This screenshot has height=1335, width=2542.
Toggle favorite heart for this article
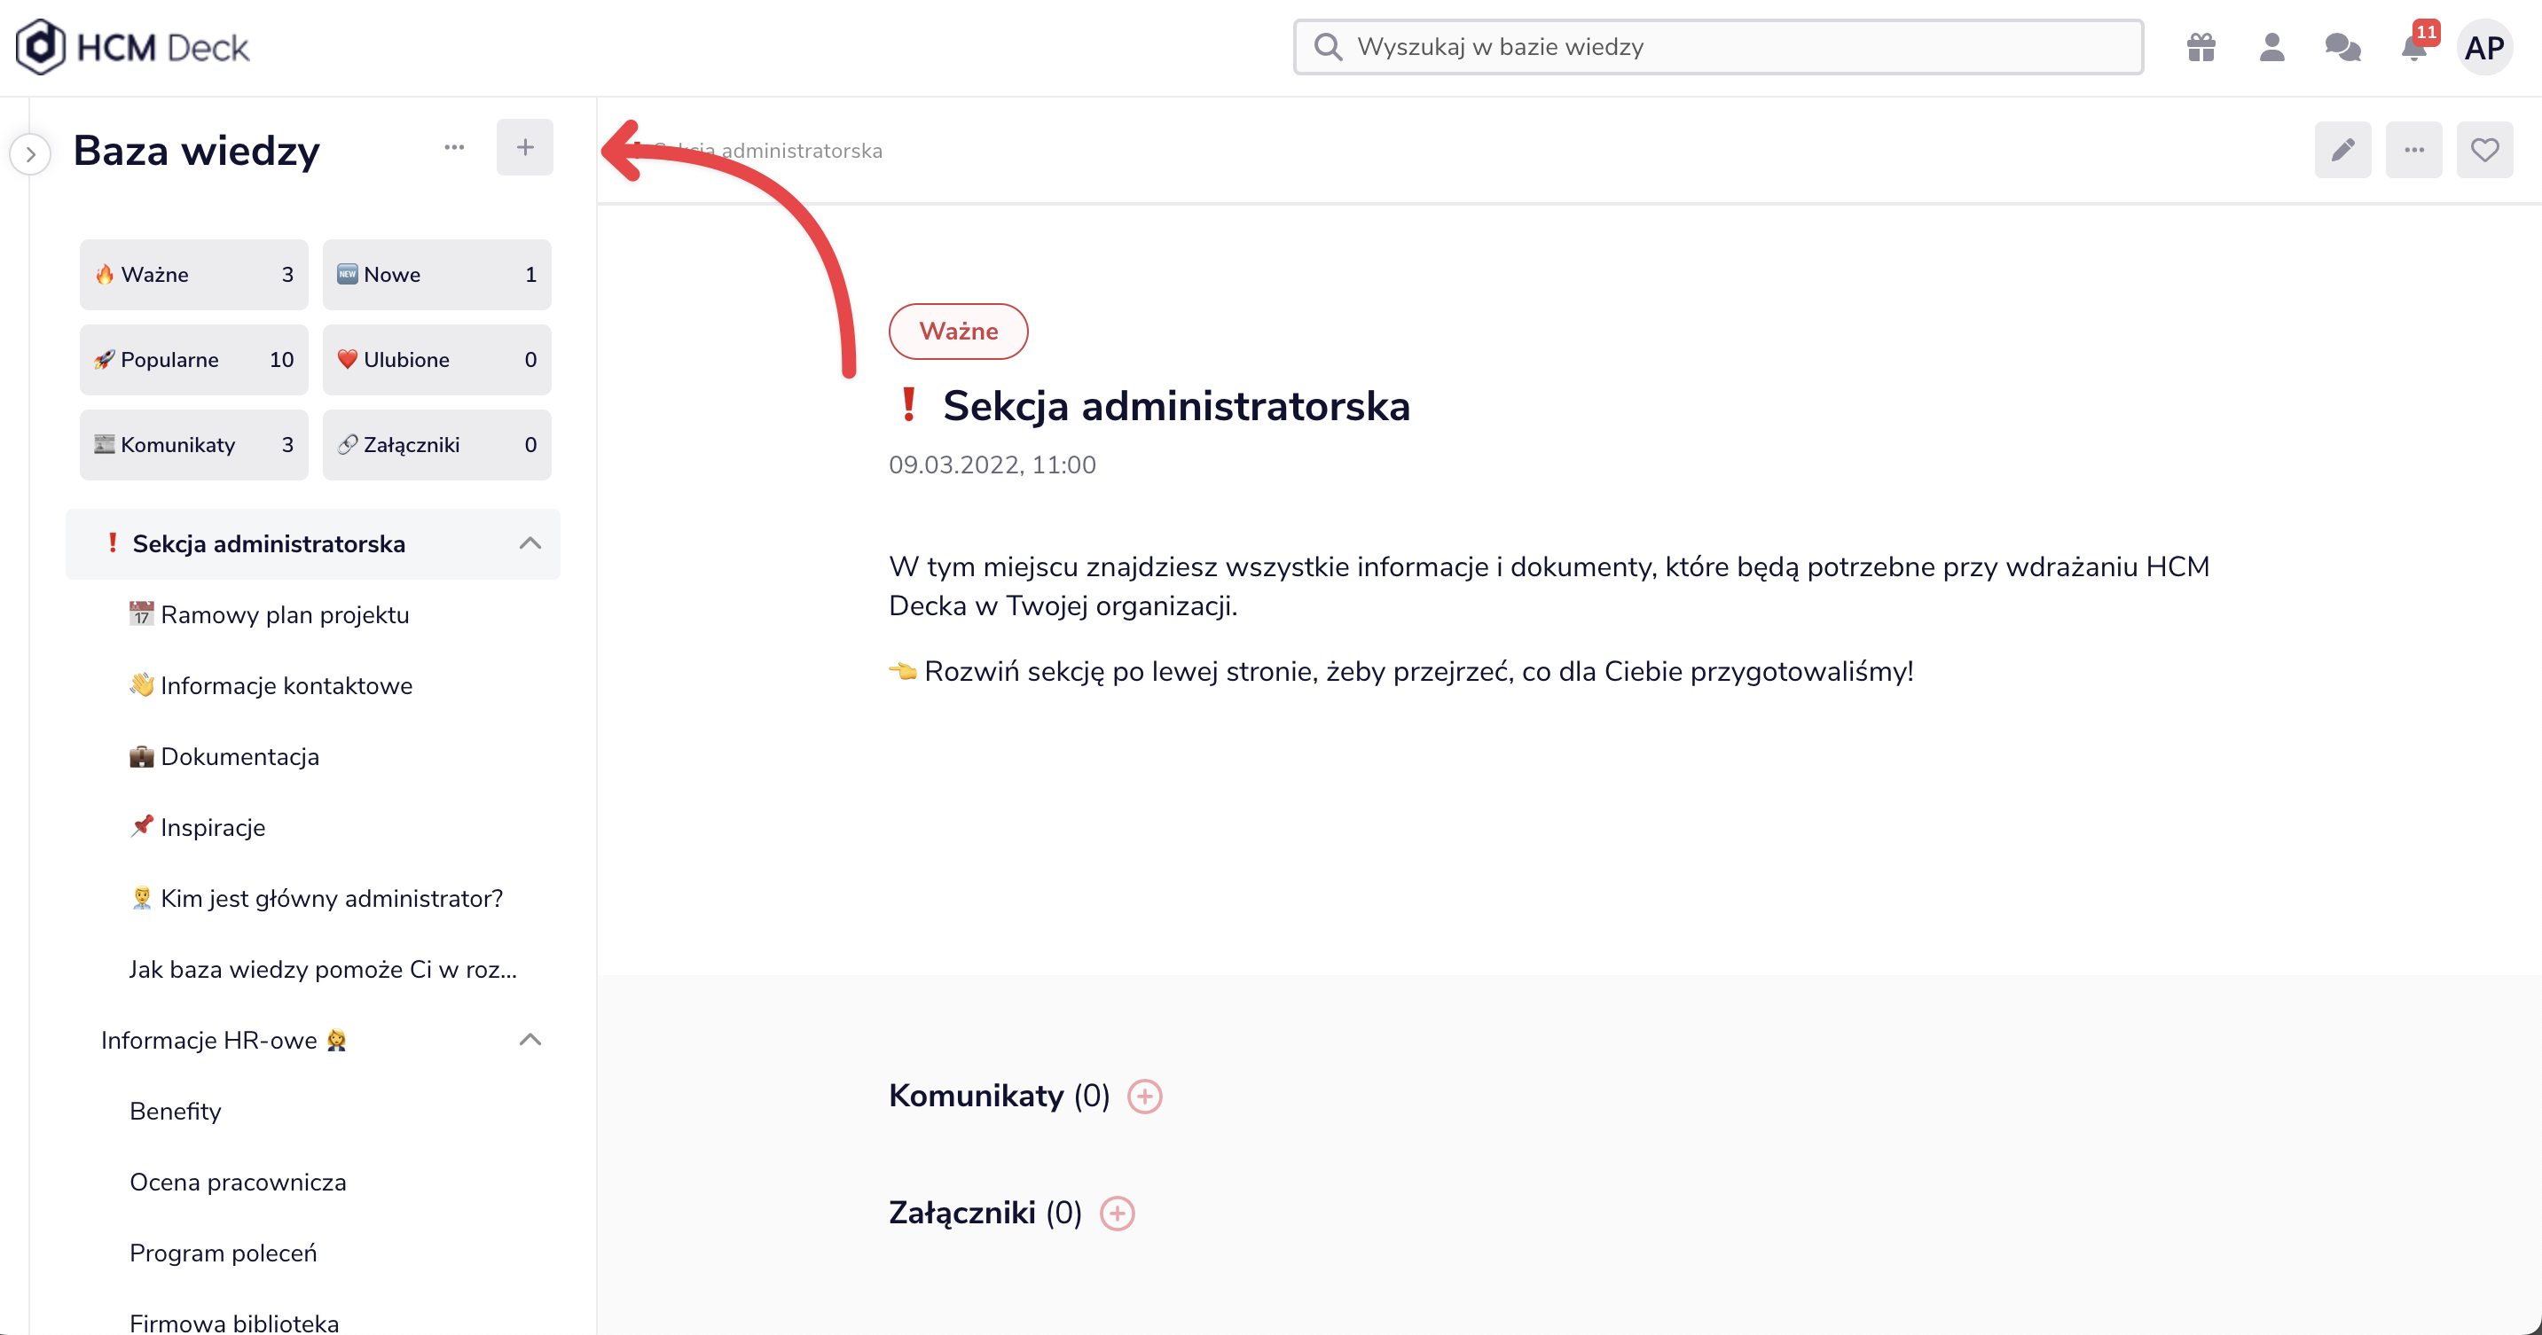[x=2484, y=150]
